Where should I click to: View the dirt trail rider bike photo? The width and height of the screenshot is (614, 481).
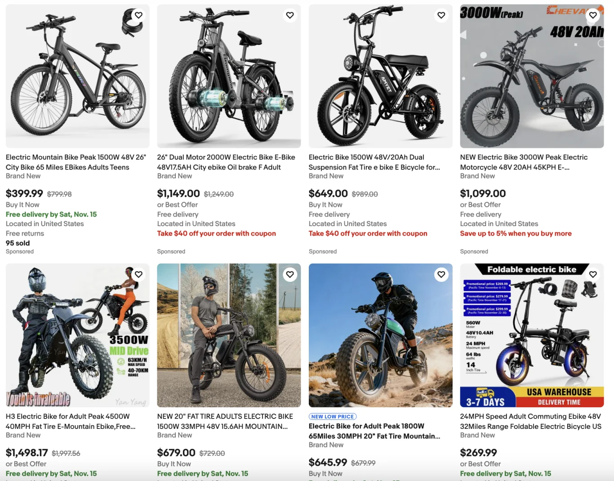coord(380,335)
